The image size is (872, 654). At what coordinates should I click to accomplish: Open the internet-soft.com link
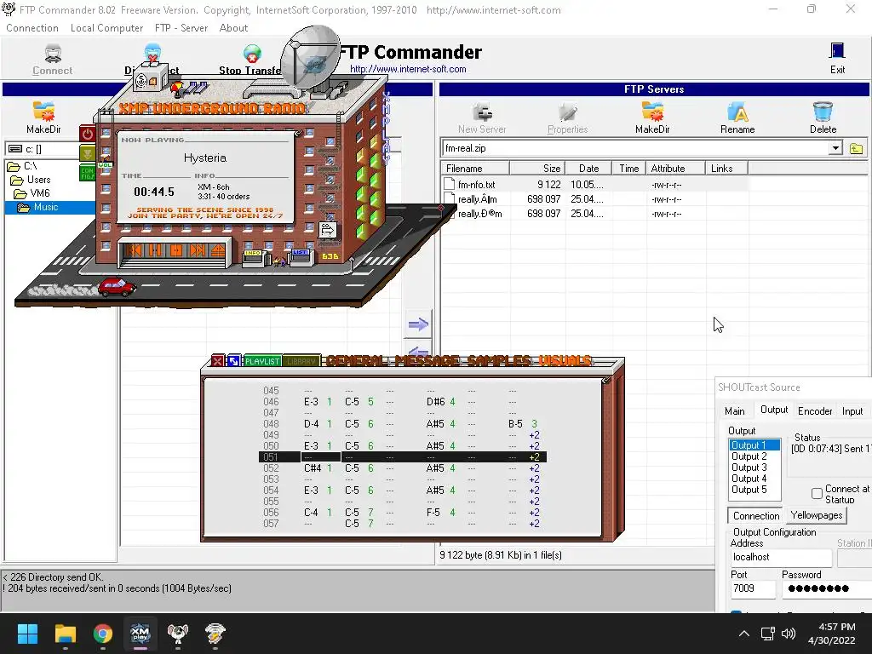tap(408, 69)
